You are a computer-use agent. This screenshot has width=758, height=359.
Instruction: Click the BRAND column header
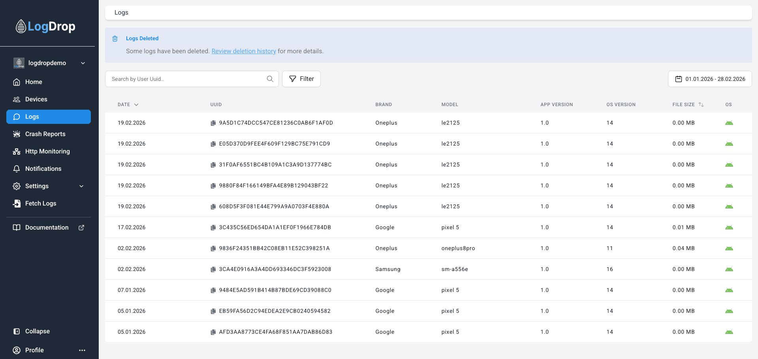[x=384, y=105]
